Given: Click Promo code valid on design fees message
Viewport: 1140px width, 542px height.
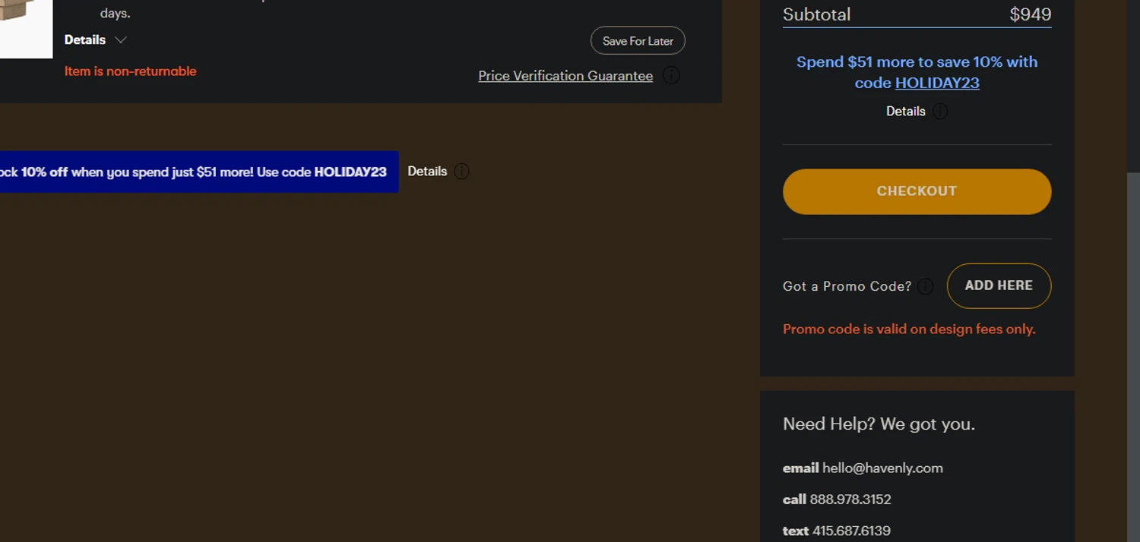Looking at the screenshot, I should point(909,329).
